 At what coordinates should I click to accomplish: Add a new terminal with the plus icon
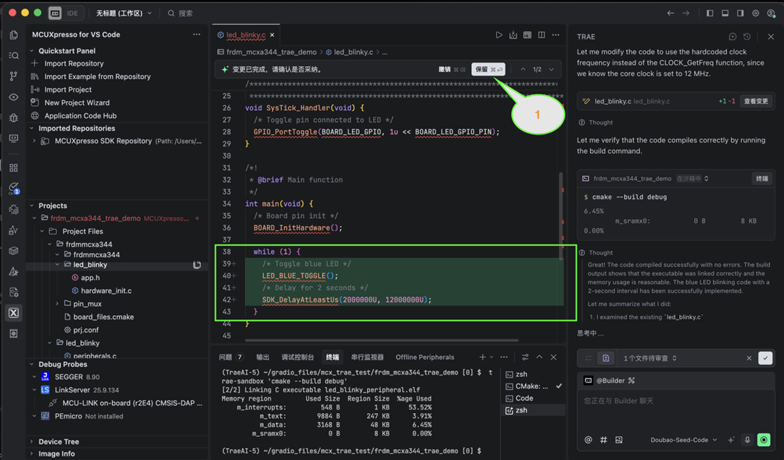pyautogui.click(x=482, y=357)
